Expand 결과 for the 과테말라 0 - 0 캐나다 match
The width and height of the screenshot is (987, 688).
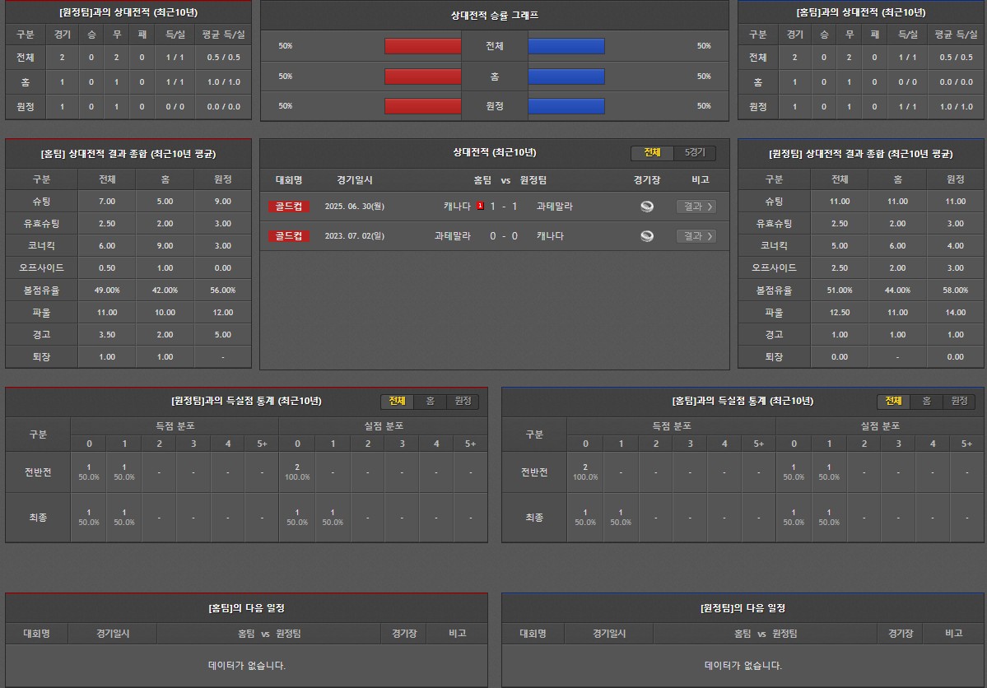pyautogui.click(x=696, y=236)
